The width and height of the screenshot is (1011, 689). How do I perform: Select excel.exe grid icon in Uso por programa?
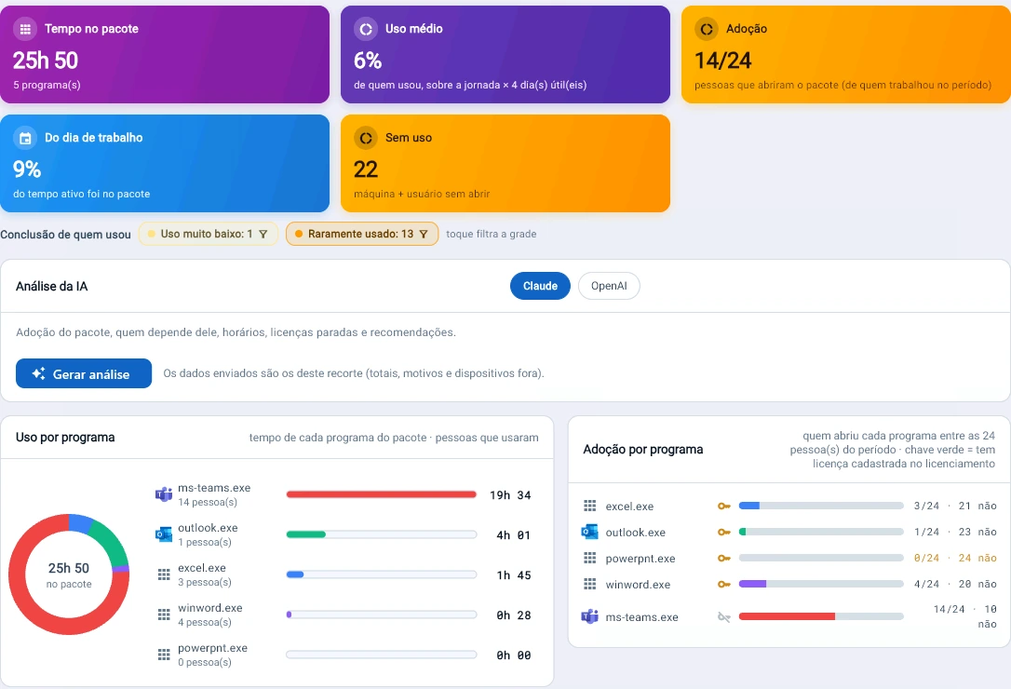[x=164, y=574]
